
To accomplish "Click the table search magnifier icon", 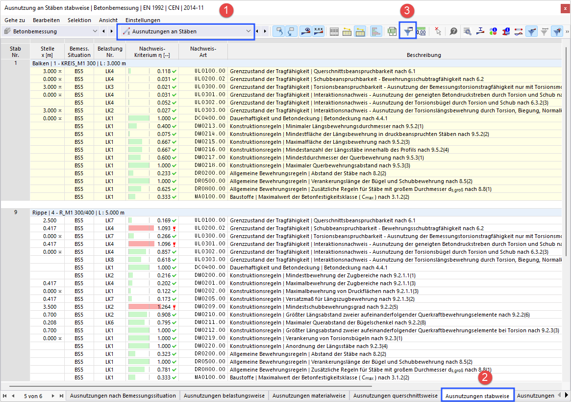I will pos(467,32).
